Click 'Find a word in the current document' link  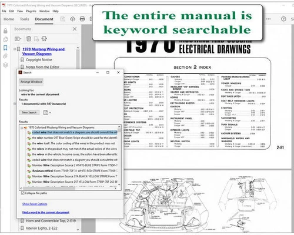pos(46,213)
